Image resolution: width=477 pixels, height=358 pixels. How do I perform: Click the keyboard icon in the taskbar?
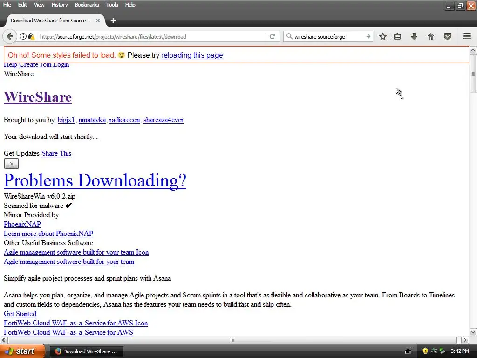click(x=408, y=351)
